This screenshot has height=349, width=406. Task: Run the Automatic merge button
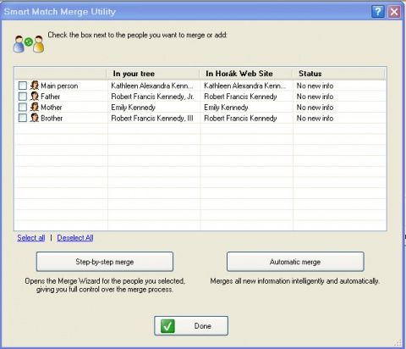[295, 262]
